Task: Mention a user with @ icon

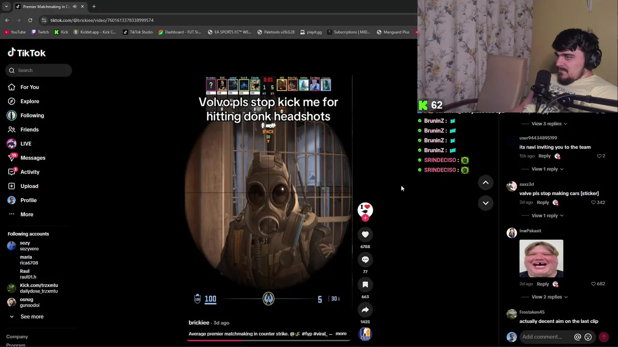Action: (x=577, y=337)
